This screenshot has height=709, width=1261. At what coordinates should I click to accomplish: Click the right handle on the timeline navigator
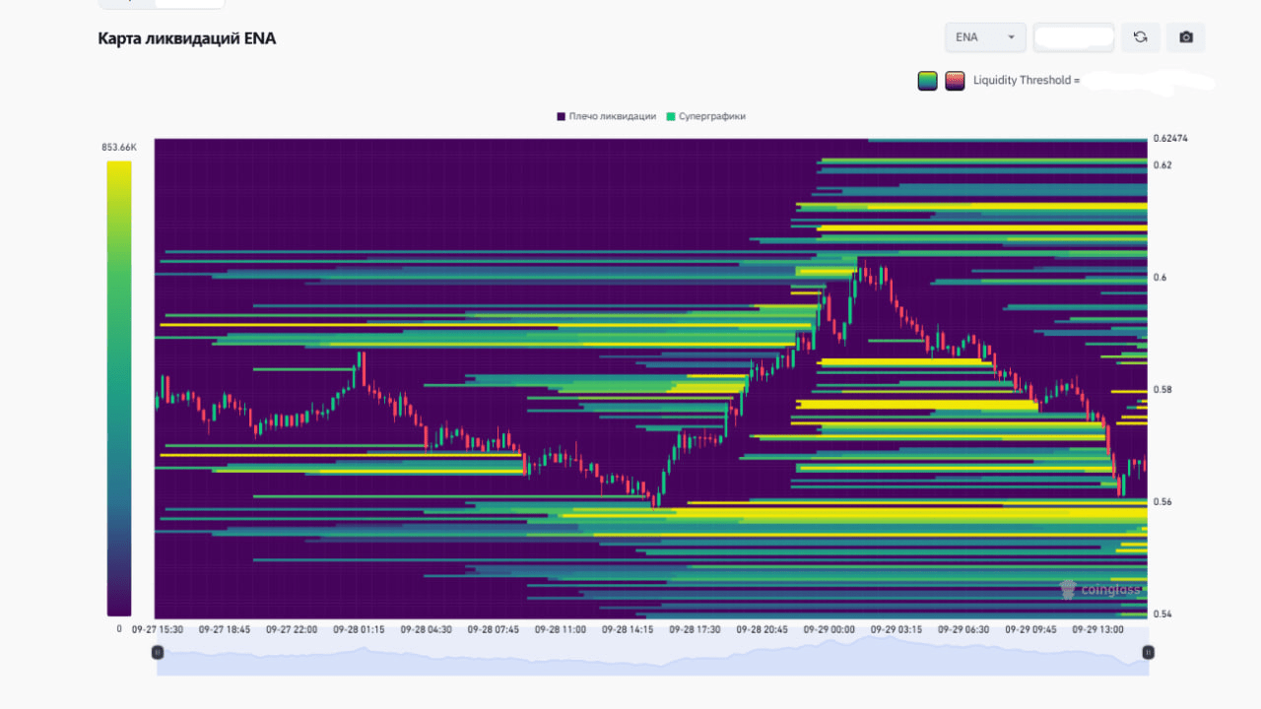1148,651
